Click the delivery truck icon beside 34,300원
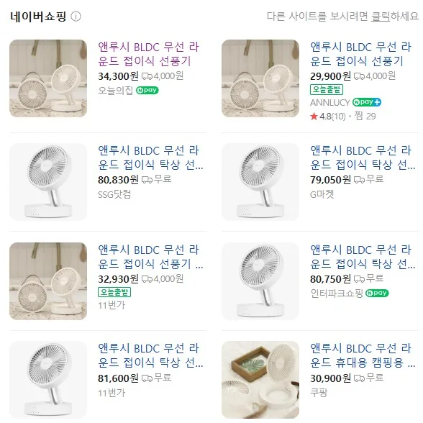 coord(147,76)
